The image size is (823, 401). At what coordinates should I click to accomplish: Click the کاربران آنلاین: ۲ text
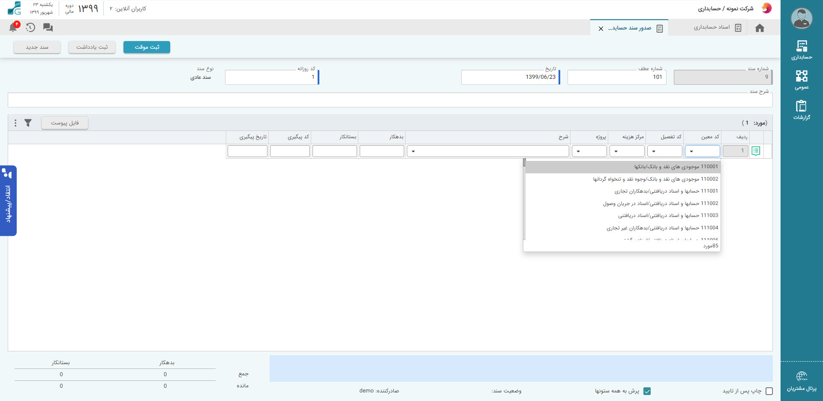pos(128,9)
